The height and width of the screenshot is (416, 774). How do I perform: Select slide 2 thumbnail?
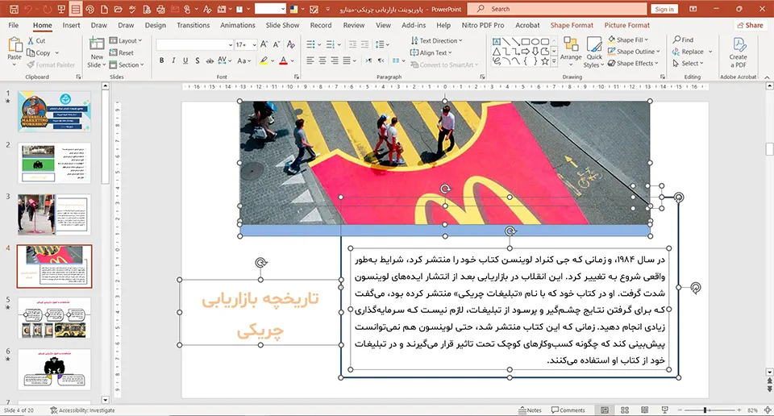(54, 164)
